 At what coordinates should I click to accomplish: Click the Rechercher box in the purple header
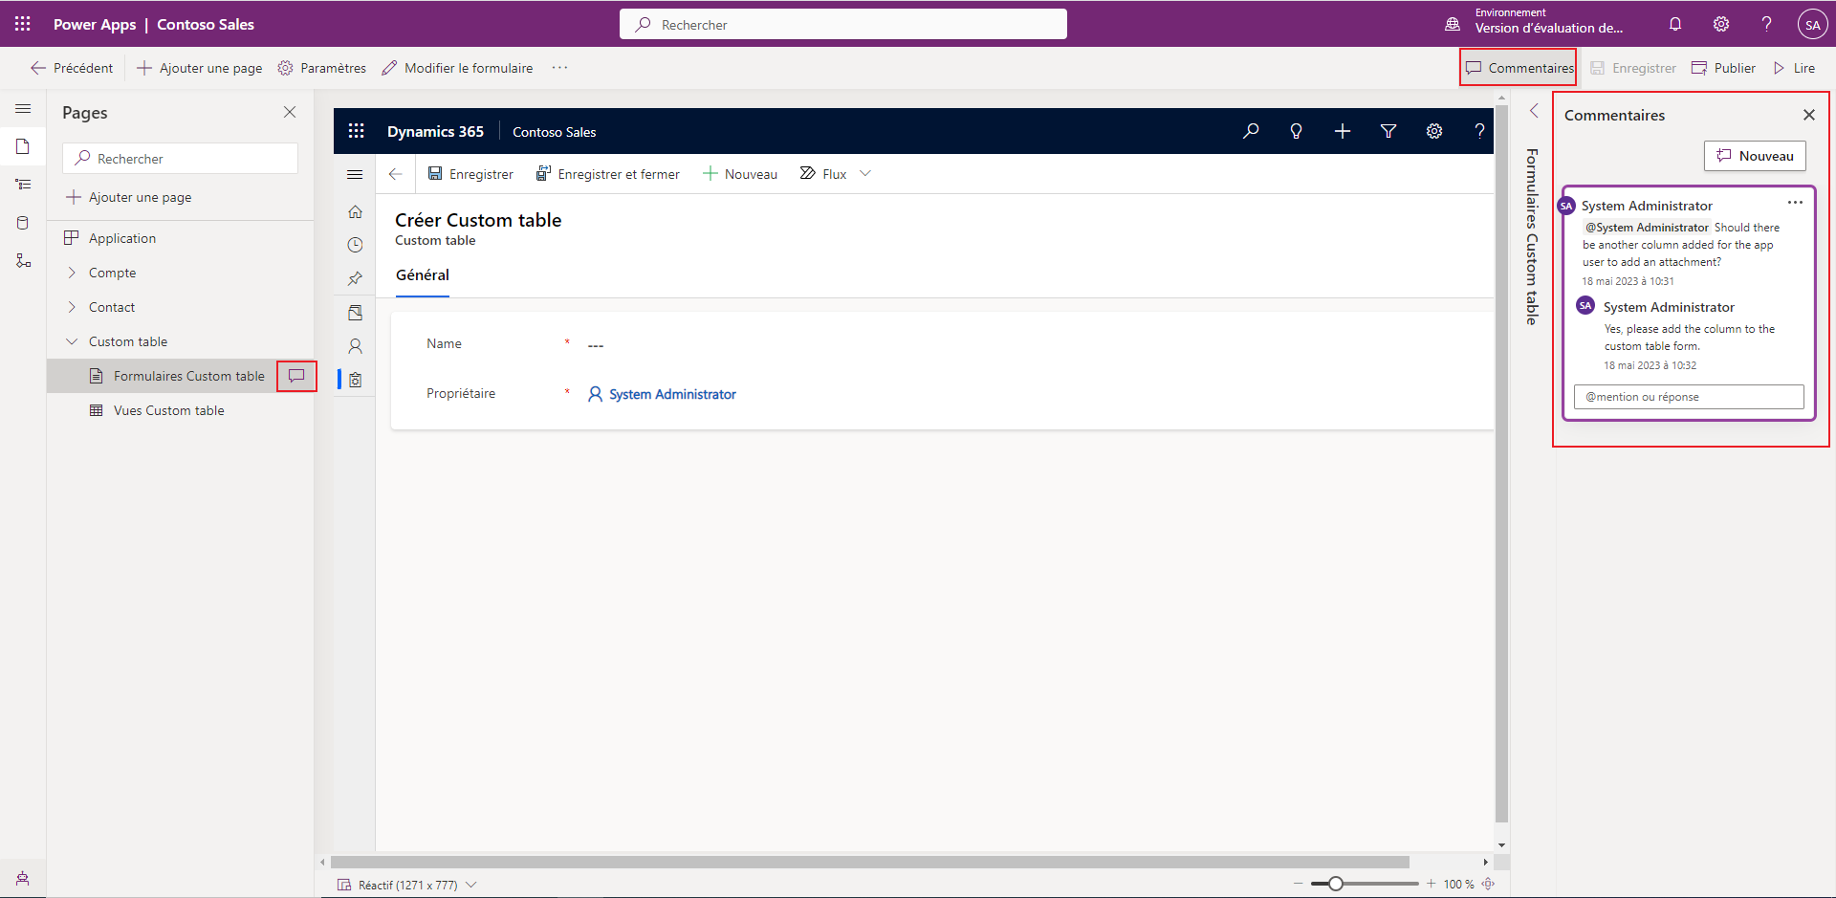[x=843, y=24]
